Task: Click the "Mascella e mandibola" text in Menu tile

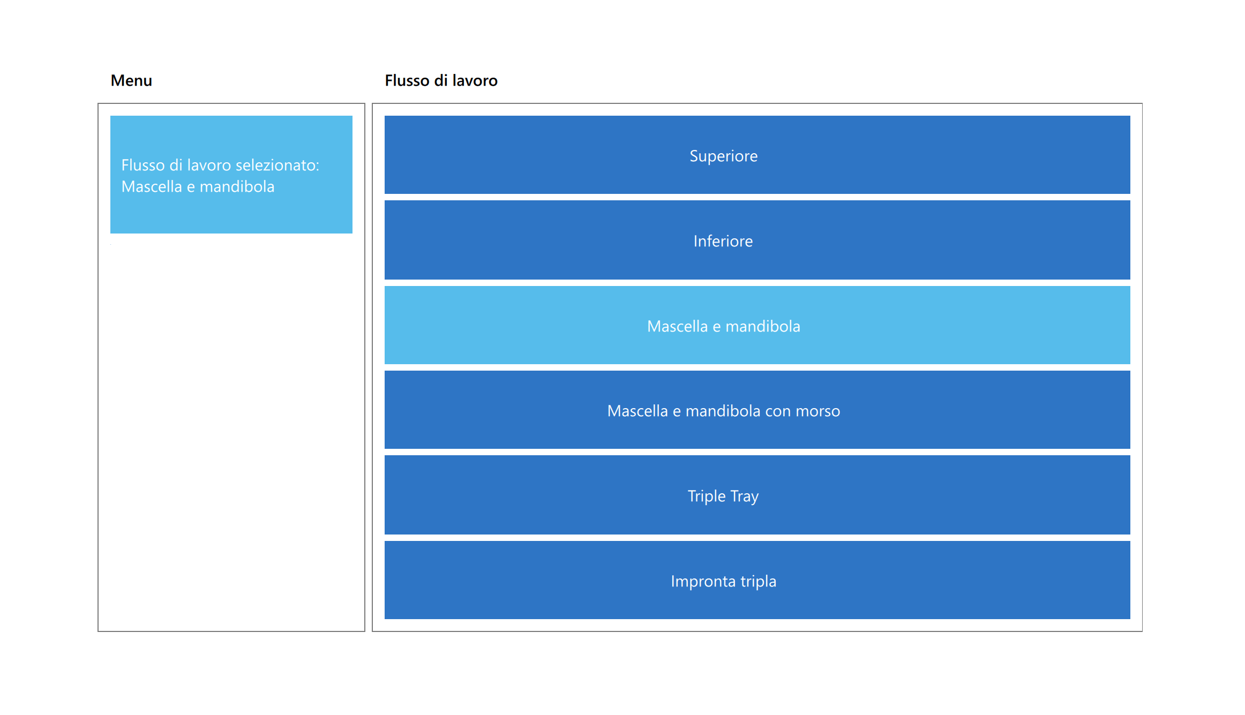Action: [198, 186]
